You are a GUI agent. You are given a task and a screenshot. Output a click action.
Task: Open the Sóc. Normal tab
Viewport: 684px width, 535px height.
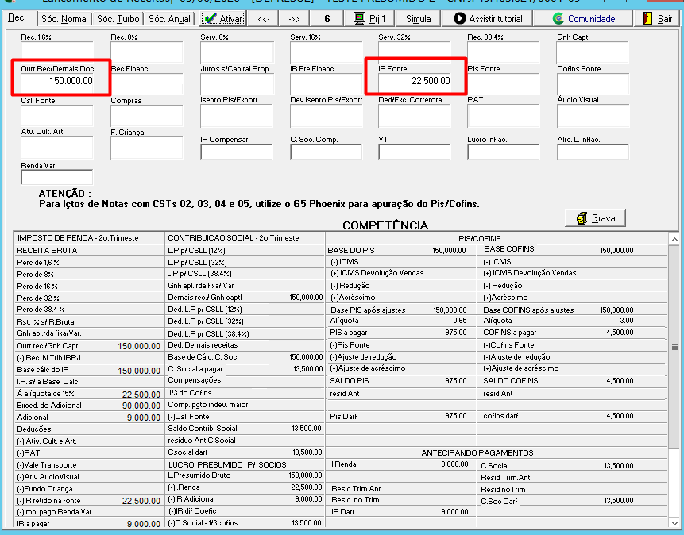coord(64,19)
